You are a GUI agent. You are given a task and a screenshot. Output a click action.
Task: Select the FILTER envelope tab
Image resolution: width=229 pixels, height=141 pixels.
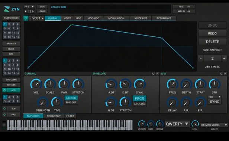point(70,116)
